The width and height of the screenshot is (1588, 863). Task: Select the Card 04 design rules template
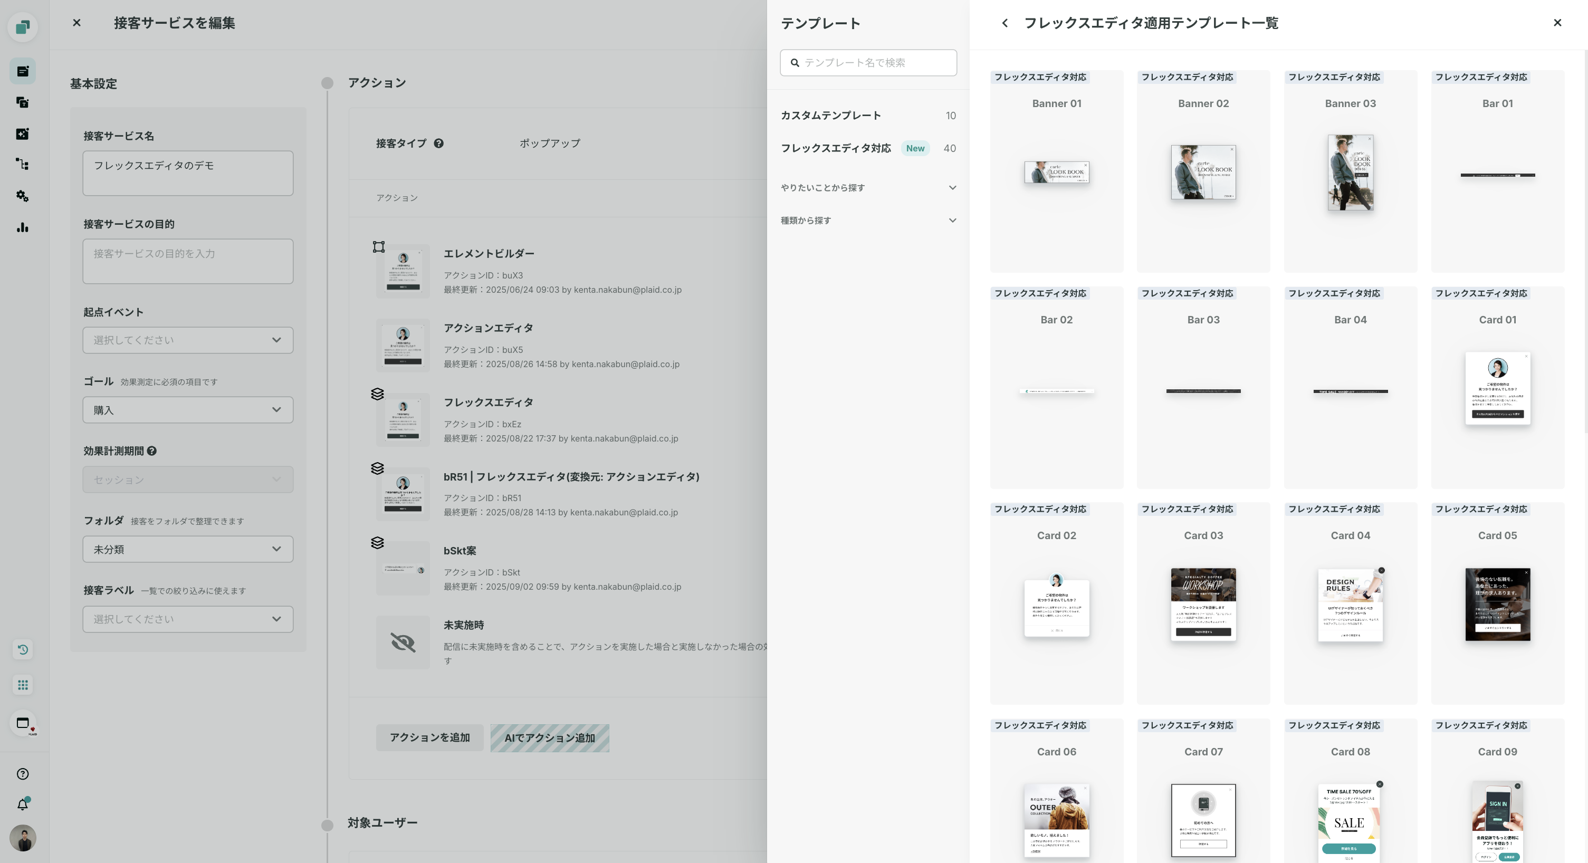[x=1350, y=603]
